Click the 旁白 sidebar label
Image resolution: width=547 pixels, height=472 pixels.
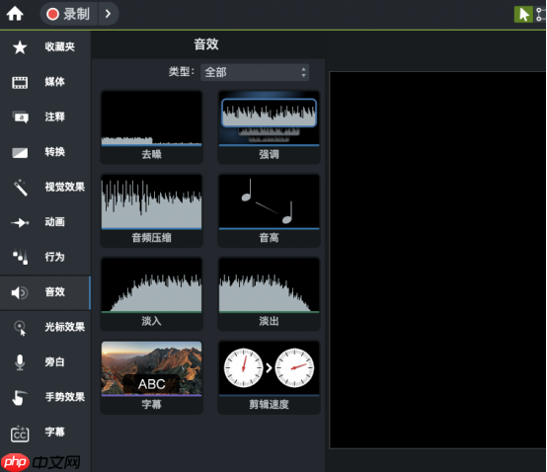pyautogui.click(x=54, y=362)
